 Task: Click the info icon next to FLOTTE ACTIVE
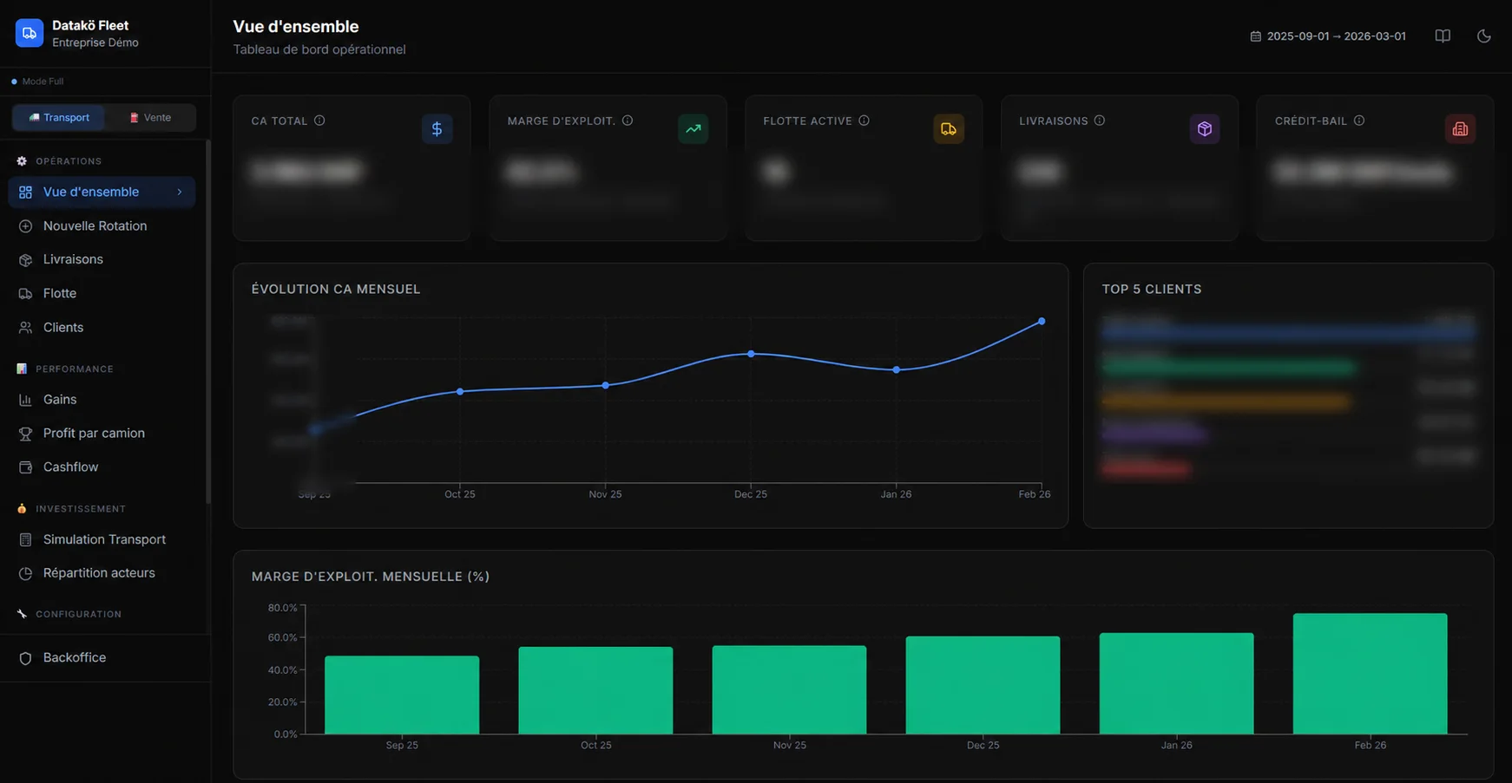point(864,121)
